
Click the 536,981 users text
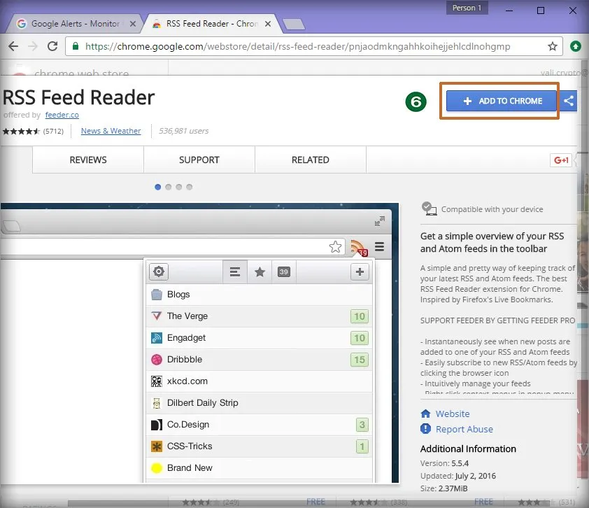[183, 131]
